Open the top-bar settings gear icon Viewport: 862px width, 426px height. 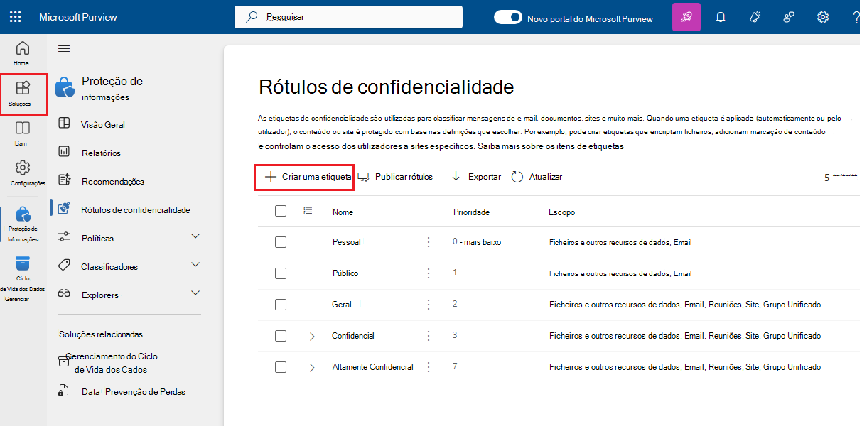823,17
